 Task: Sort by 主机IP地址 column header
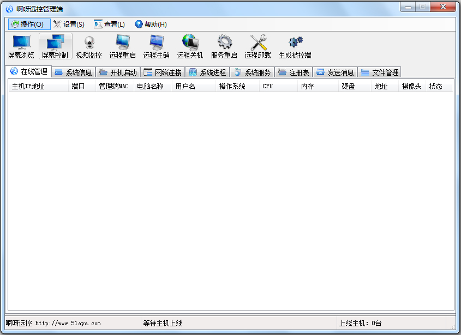pos(38,86)
